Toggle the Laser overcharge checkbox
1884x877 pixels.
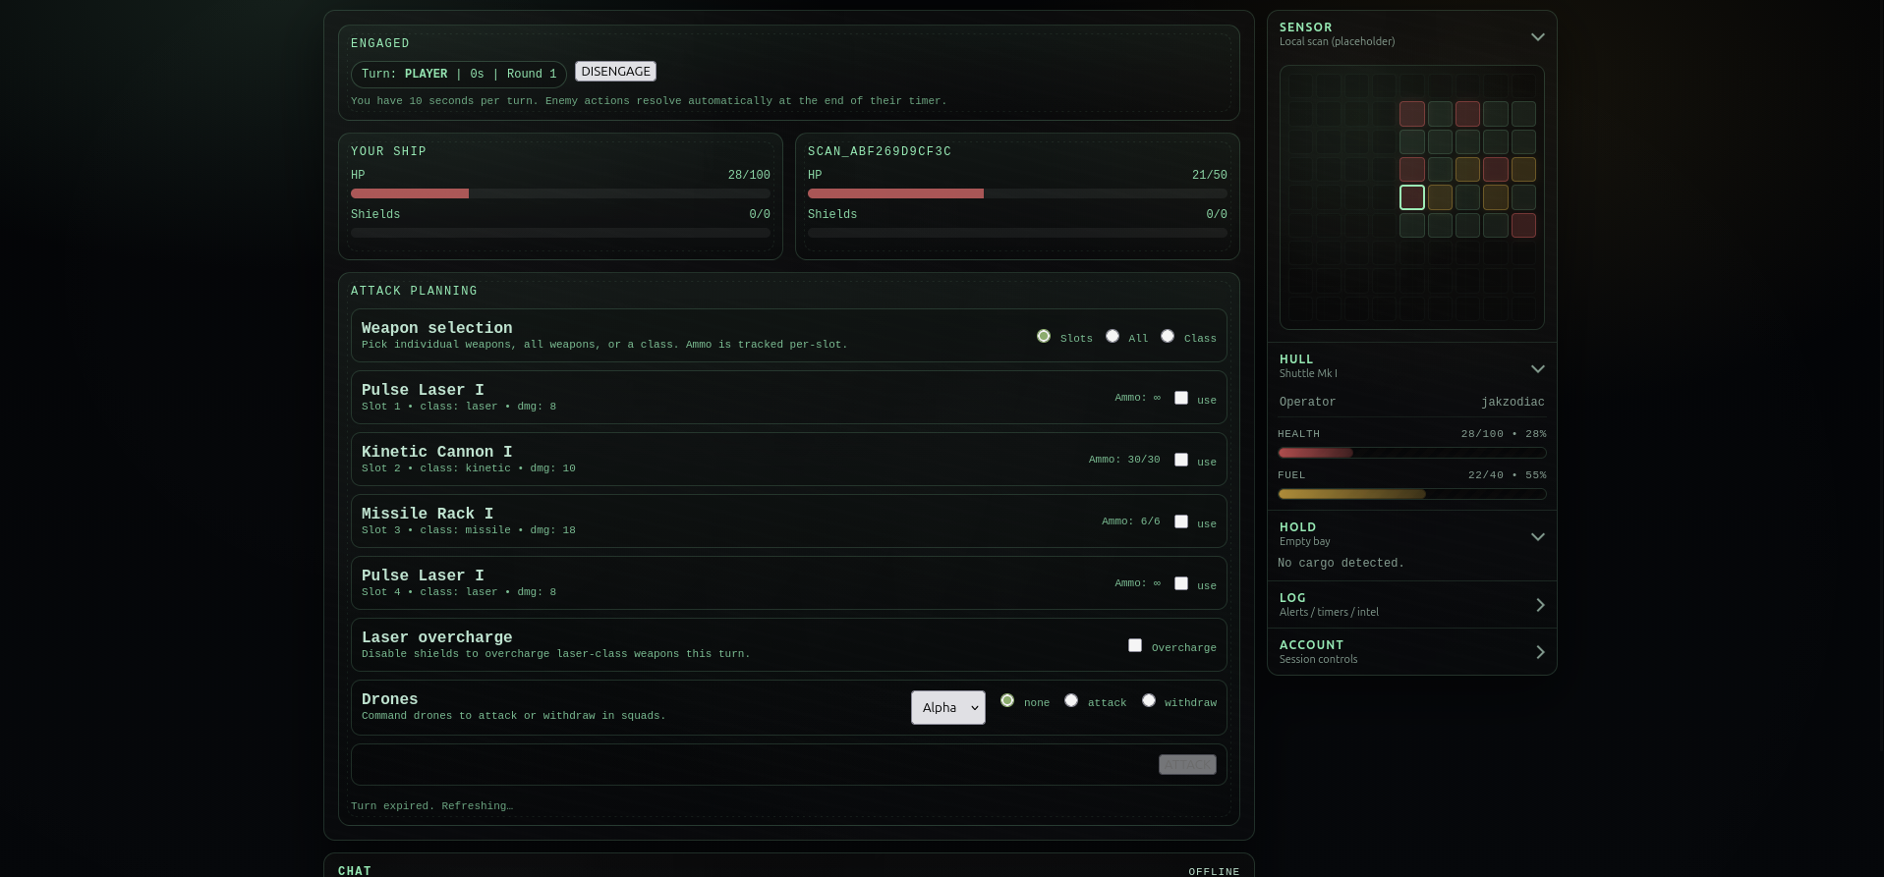pyautogui.click(x=1135, y=645)
